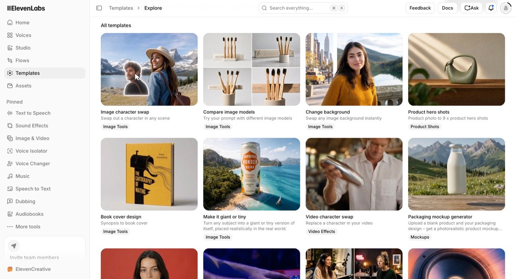Screen dimensions: 516x279
Task: Open Packaging mockup generator thumbnail
Action: pos(456,174)
